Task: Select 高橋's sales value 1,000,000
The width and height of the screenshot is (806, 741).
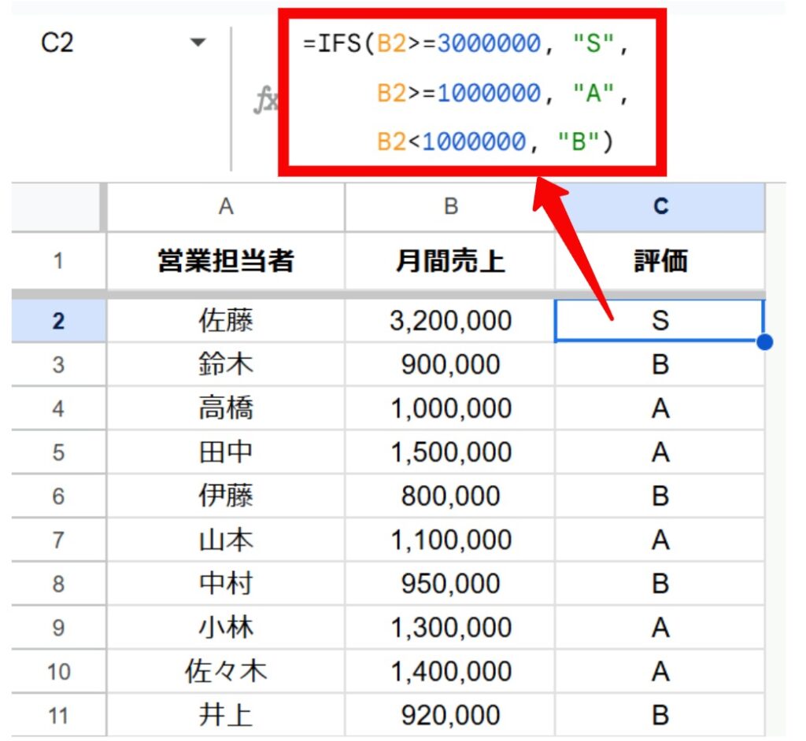Action: [x=450, y=409]
